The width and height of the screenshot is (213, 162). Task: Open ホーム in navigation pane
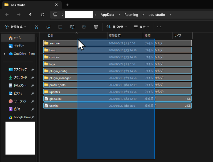pos(18,38)
